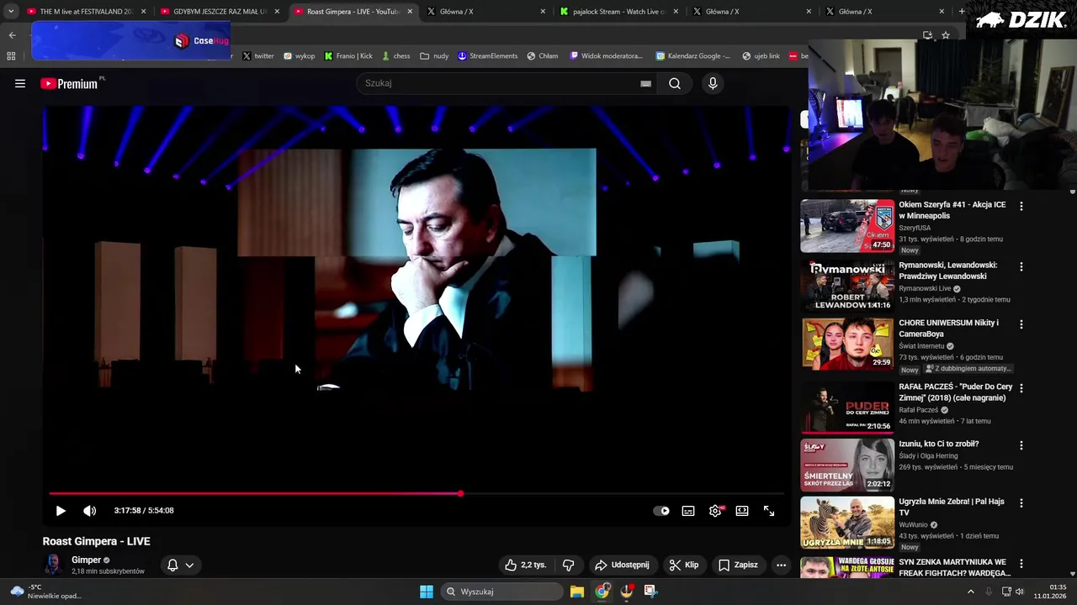Image resolution: width=1077 pixels, height=605 pixels.
Task: Switch to GDYBYM JESZCZE RAZ MIAŁ tab
Action: 220,12
